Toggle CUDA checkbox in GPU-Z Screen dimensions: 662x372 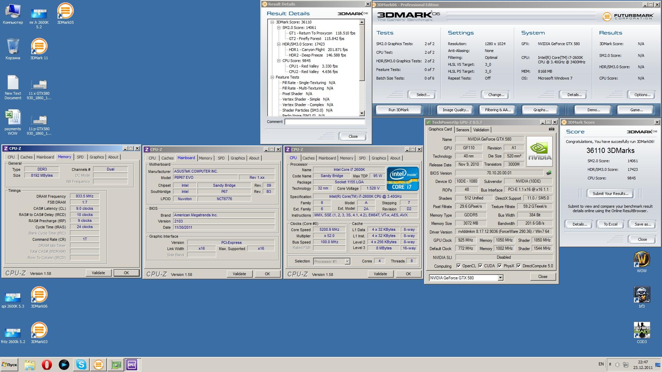(x=480, y=266)
